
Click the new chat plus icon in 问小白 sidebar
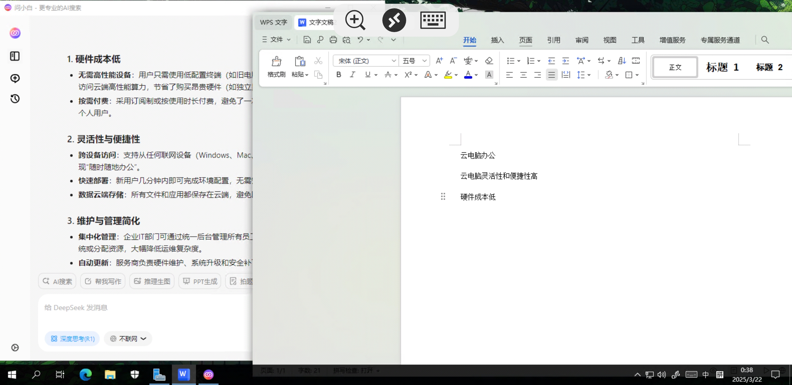click(x=15, y=78)
